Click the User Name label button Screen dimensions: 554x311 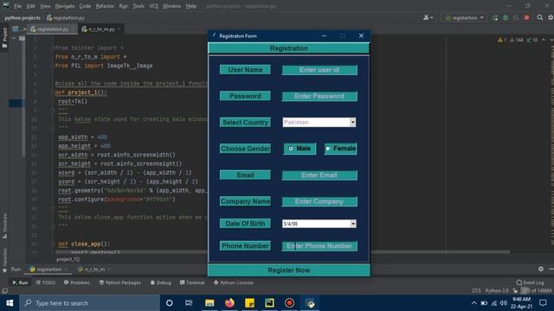245,69
